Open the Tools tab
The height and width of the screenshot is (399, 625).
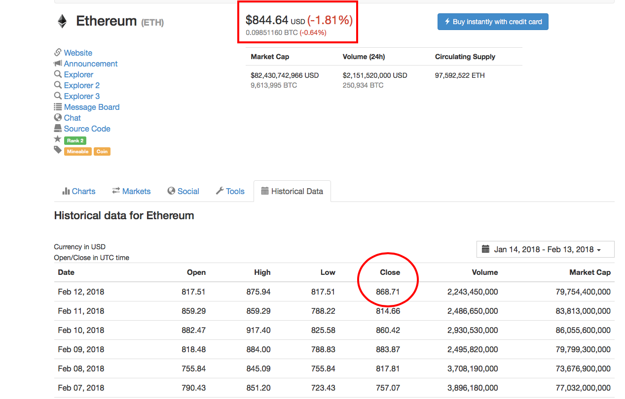click(230, 191)
